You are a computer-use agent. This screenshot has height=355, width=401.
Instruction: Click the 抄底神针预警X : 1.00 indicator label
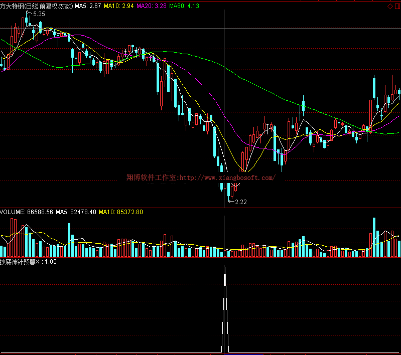coord(28,262)
